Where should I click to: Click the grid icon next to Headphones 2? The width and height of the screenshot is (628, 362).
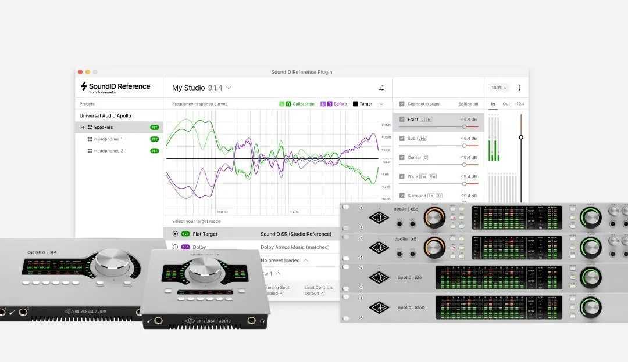[x=90, y=151]
